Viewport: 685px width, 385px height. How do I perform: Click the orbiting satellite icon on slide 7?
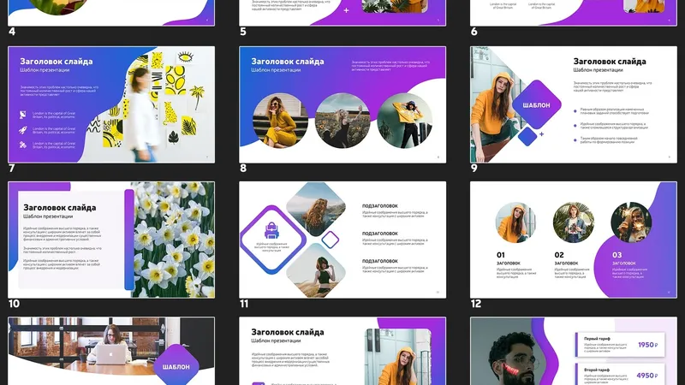coord(23,145)
